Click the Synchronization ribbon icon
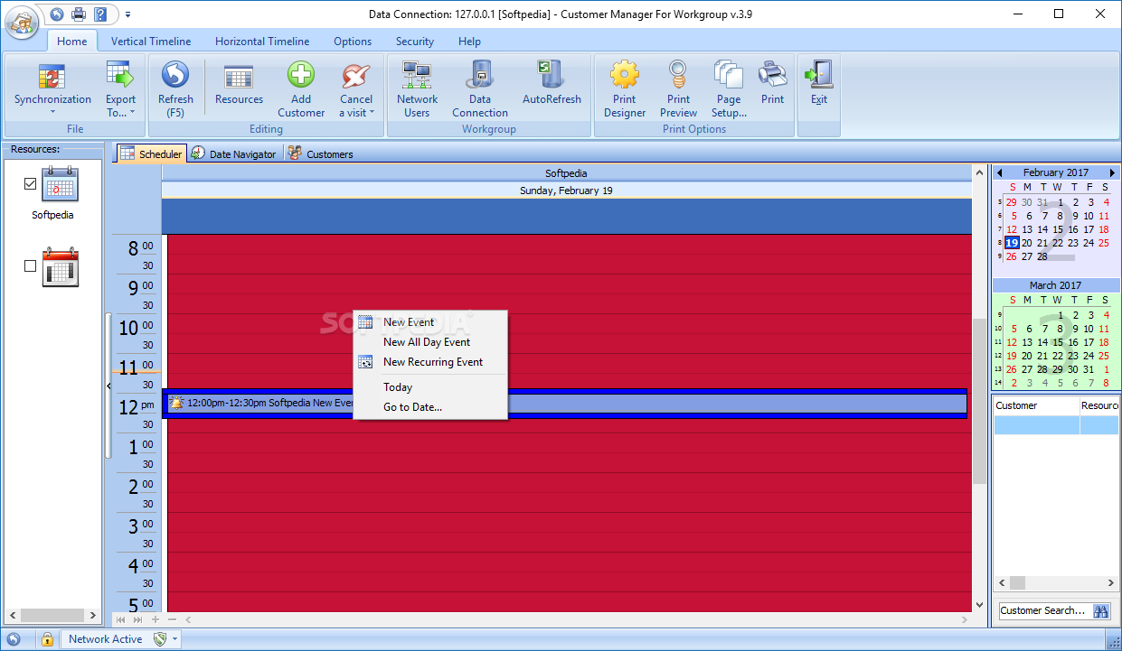Image resolution: width=1122 pixels, height=651 pixels. coord(52,75)
